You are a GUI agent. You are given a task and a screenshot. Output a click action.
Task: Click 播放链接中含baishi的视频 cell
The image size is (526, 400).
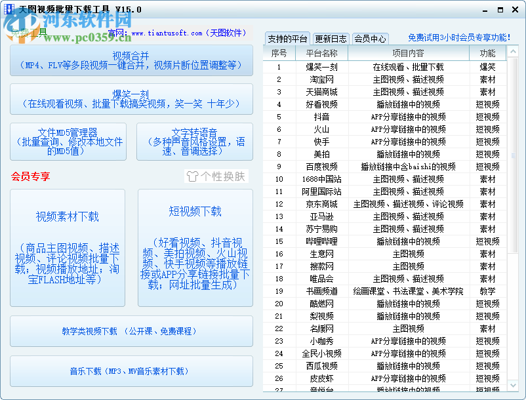pyautogui.click(x=408, y=167)
